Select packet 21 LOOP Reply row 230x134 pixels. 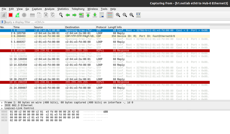(x=105, y=88)
